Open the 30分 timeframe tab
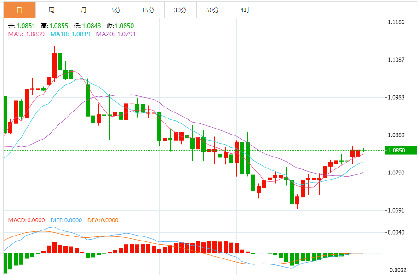The width and height of the screenshot is (419, 275). coord(180,10)
